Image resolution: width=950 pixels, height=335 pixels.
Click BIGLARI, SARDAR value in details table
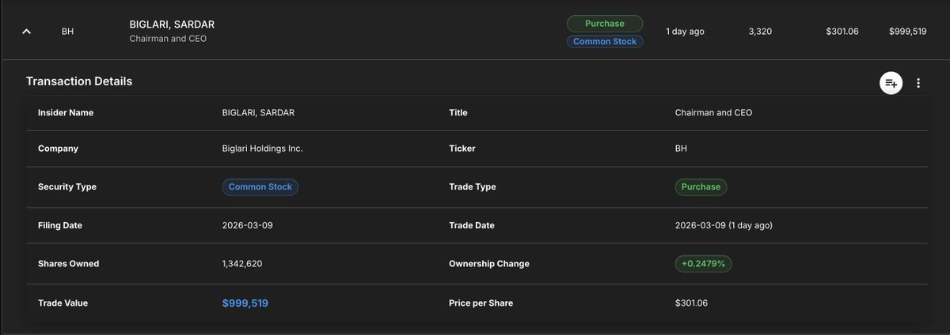point(258,113)
